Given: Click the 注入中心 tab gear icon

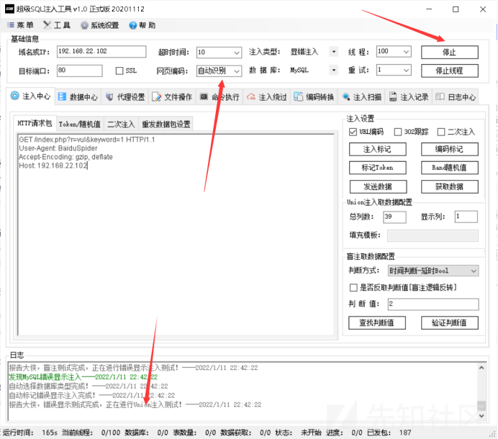Looking at the screenshot, I should [x=15, y=95].
